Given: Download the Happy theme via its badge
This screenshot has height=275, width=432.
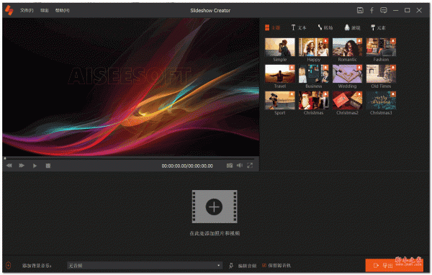Looking at the screenshot, I should 325,41.
